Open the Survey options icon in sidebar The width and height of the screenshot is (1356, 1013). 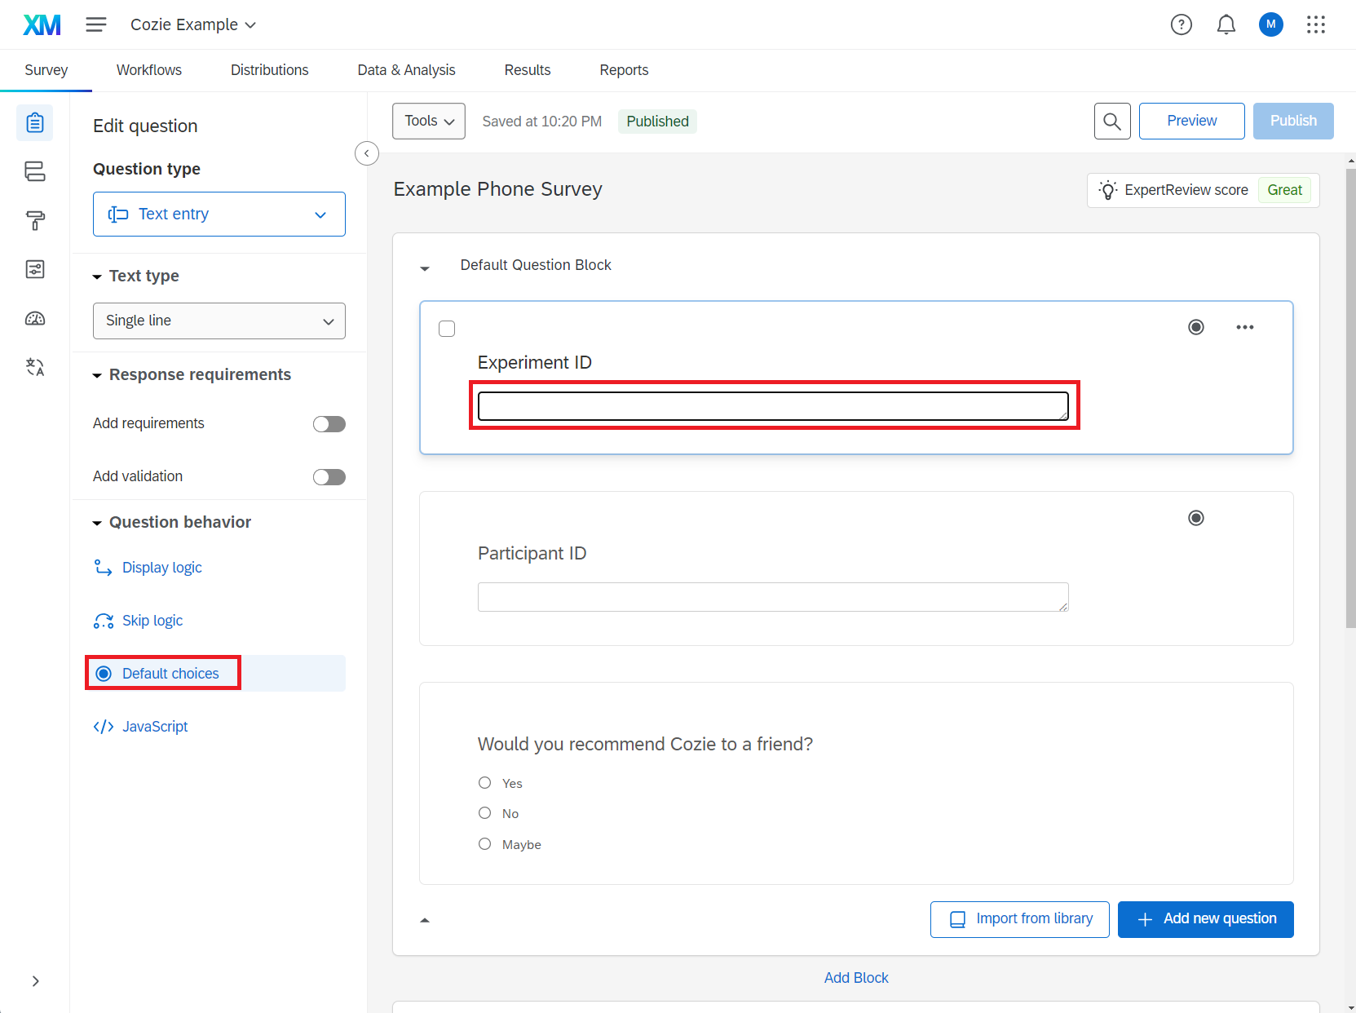[34, 269]
